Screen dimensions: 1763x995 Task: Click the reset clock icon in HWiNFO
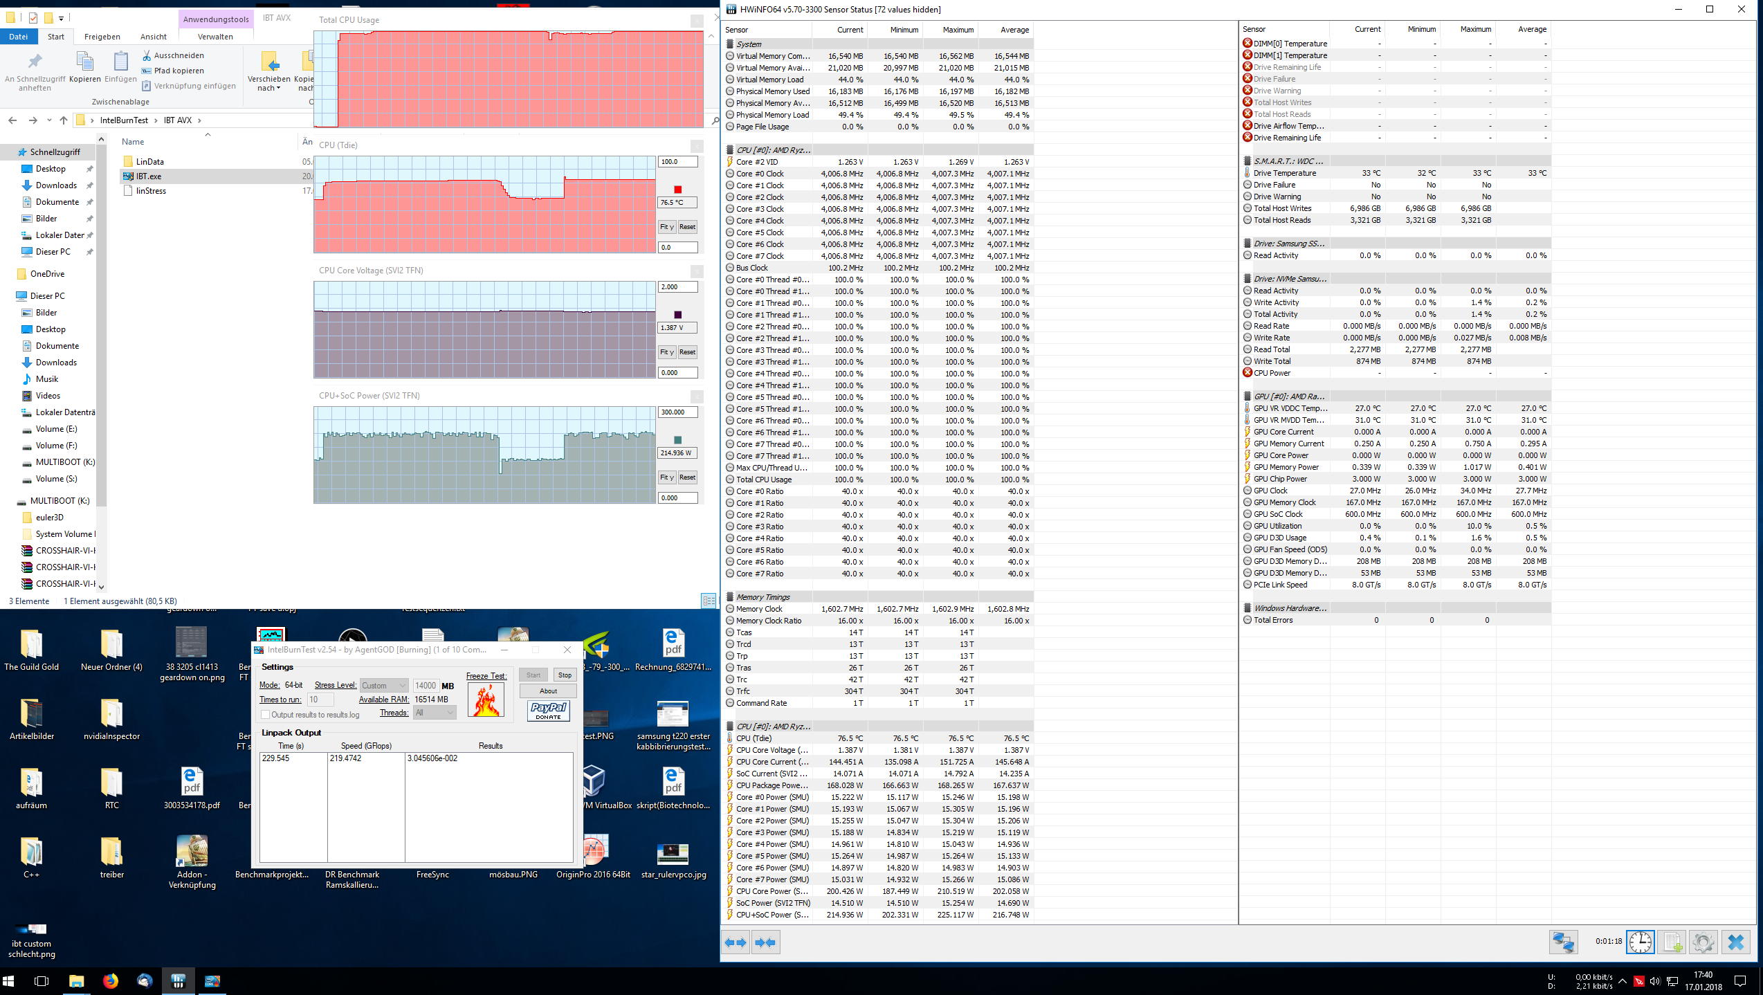[x=1640, y=942]
